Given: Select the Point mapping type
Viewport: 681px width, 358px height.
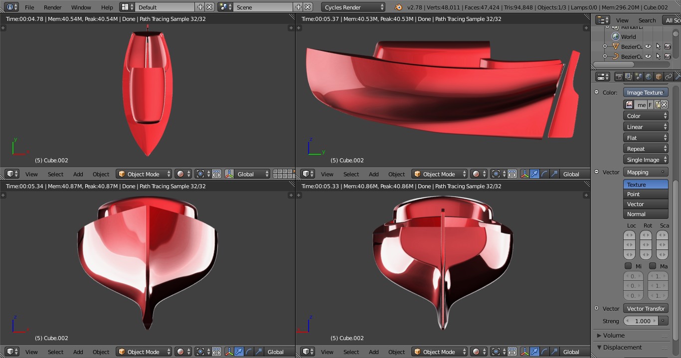Looking at the screenshot, I should (646, 194).
